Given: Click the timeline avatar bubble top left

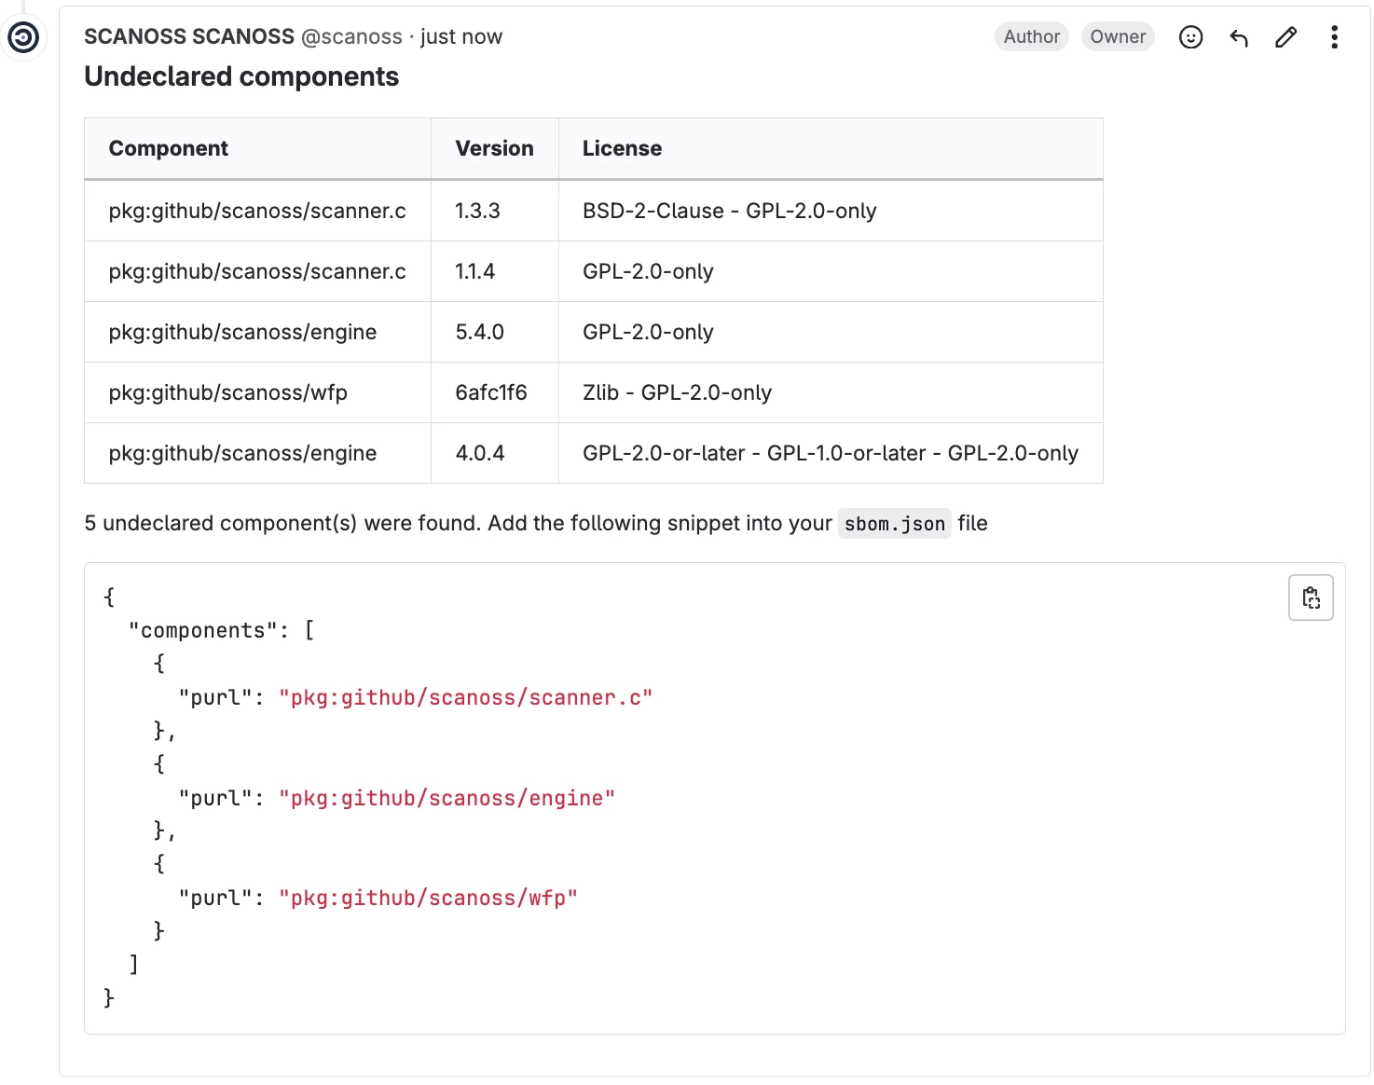Looking at the screenshot, I should tap(23, 37).
